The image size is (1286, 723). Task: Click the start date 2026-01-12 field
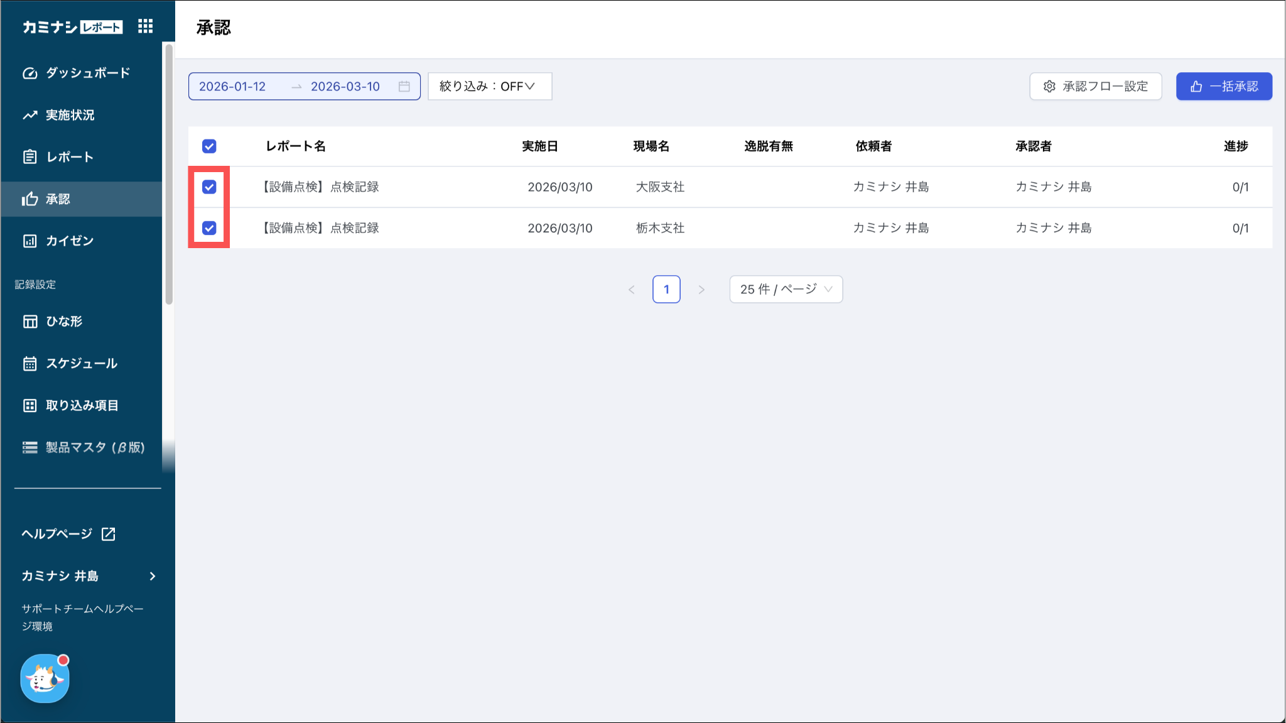coord(233,87)
